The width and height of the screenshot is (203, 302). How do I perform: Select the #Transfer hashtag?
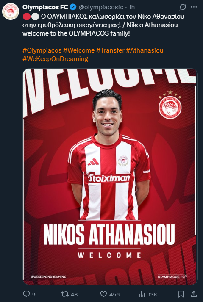tap(110, 50)
